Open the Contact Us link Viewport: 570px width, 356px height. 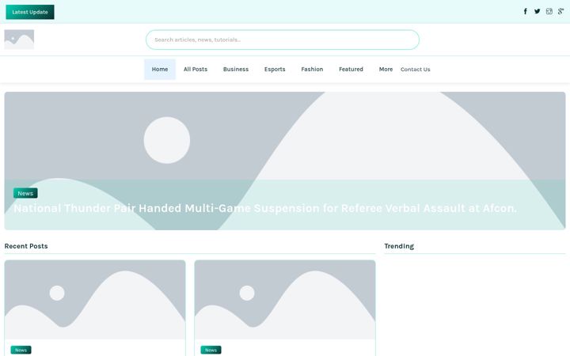click(x=415, y=70)
